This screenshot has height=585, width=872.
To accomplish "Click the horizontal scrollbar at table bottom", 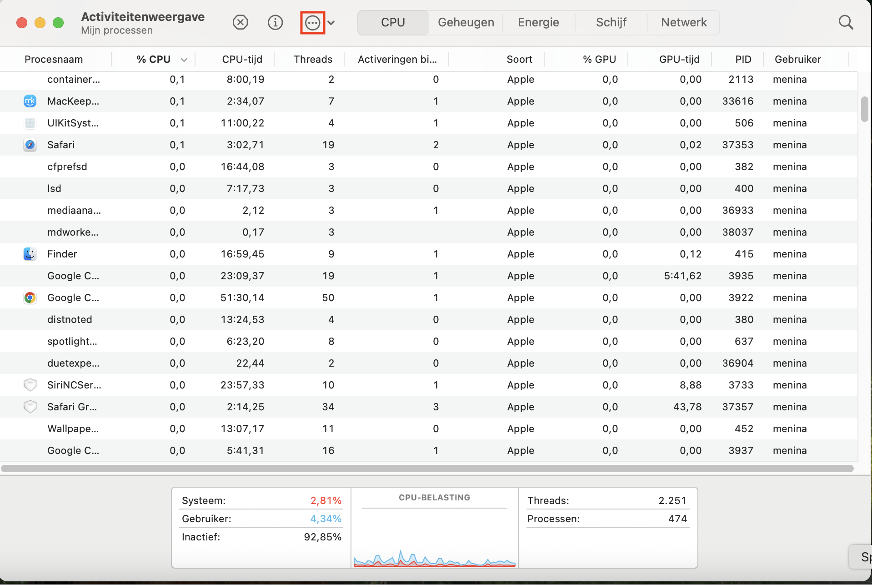I will (x=427, y=469).
